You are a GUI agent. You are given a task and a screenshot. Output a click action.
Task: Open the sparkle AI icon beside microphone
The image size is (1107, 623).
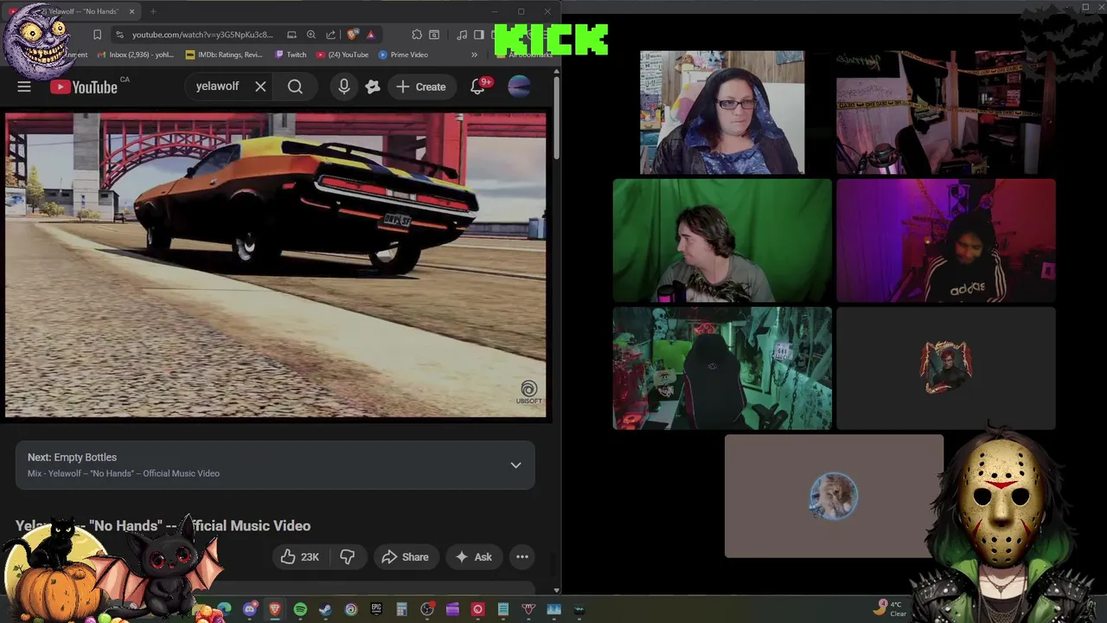coord(373,87)
